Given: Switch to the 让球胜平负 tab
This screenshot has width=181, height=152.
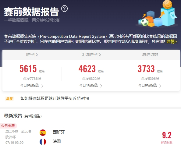Looking at the screenshot, I should coord(91,55).
